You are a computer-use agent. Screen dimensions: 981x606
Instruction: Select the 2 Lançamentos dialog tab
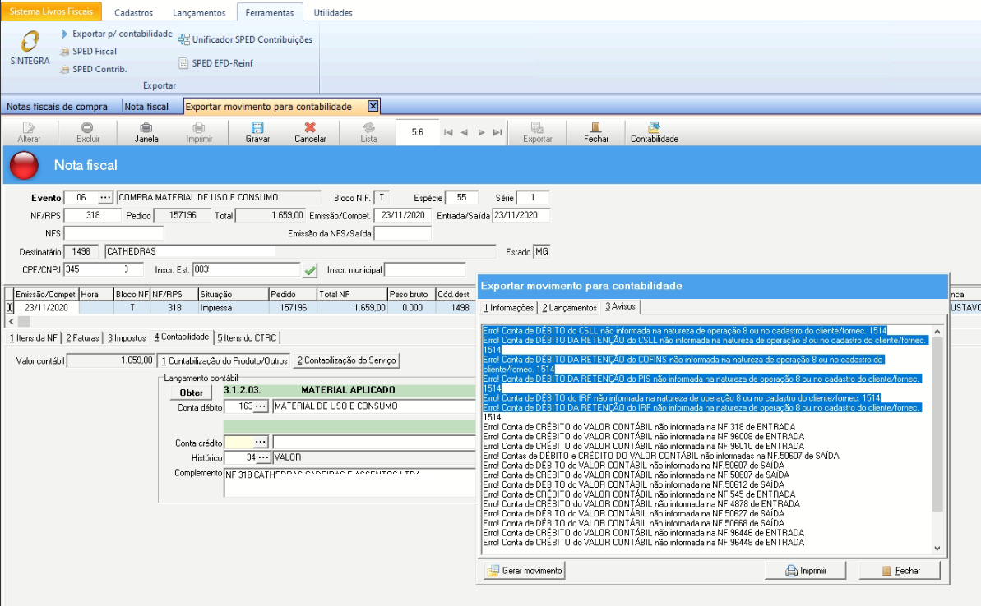coord(569,307)
